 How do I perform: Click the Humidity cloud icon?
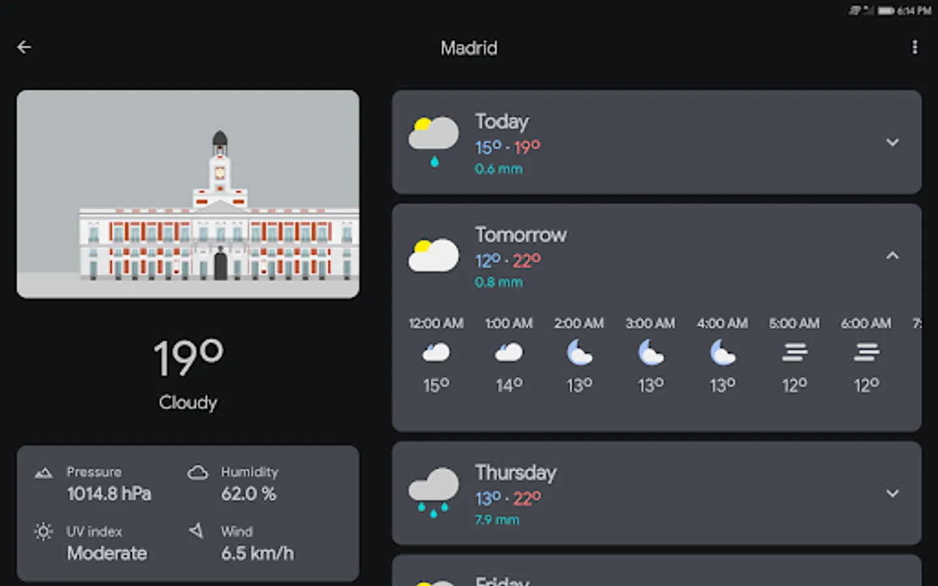tap(197, 473)
